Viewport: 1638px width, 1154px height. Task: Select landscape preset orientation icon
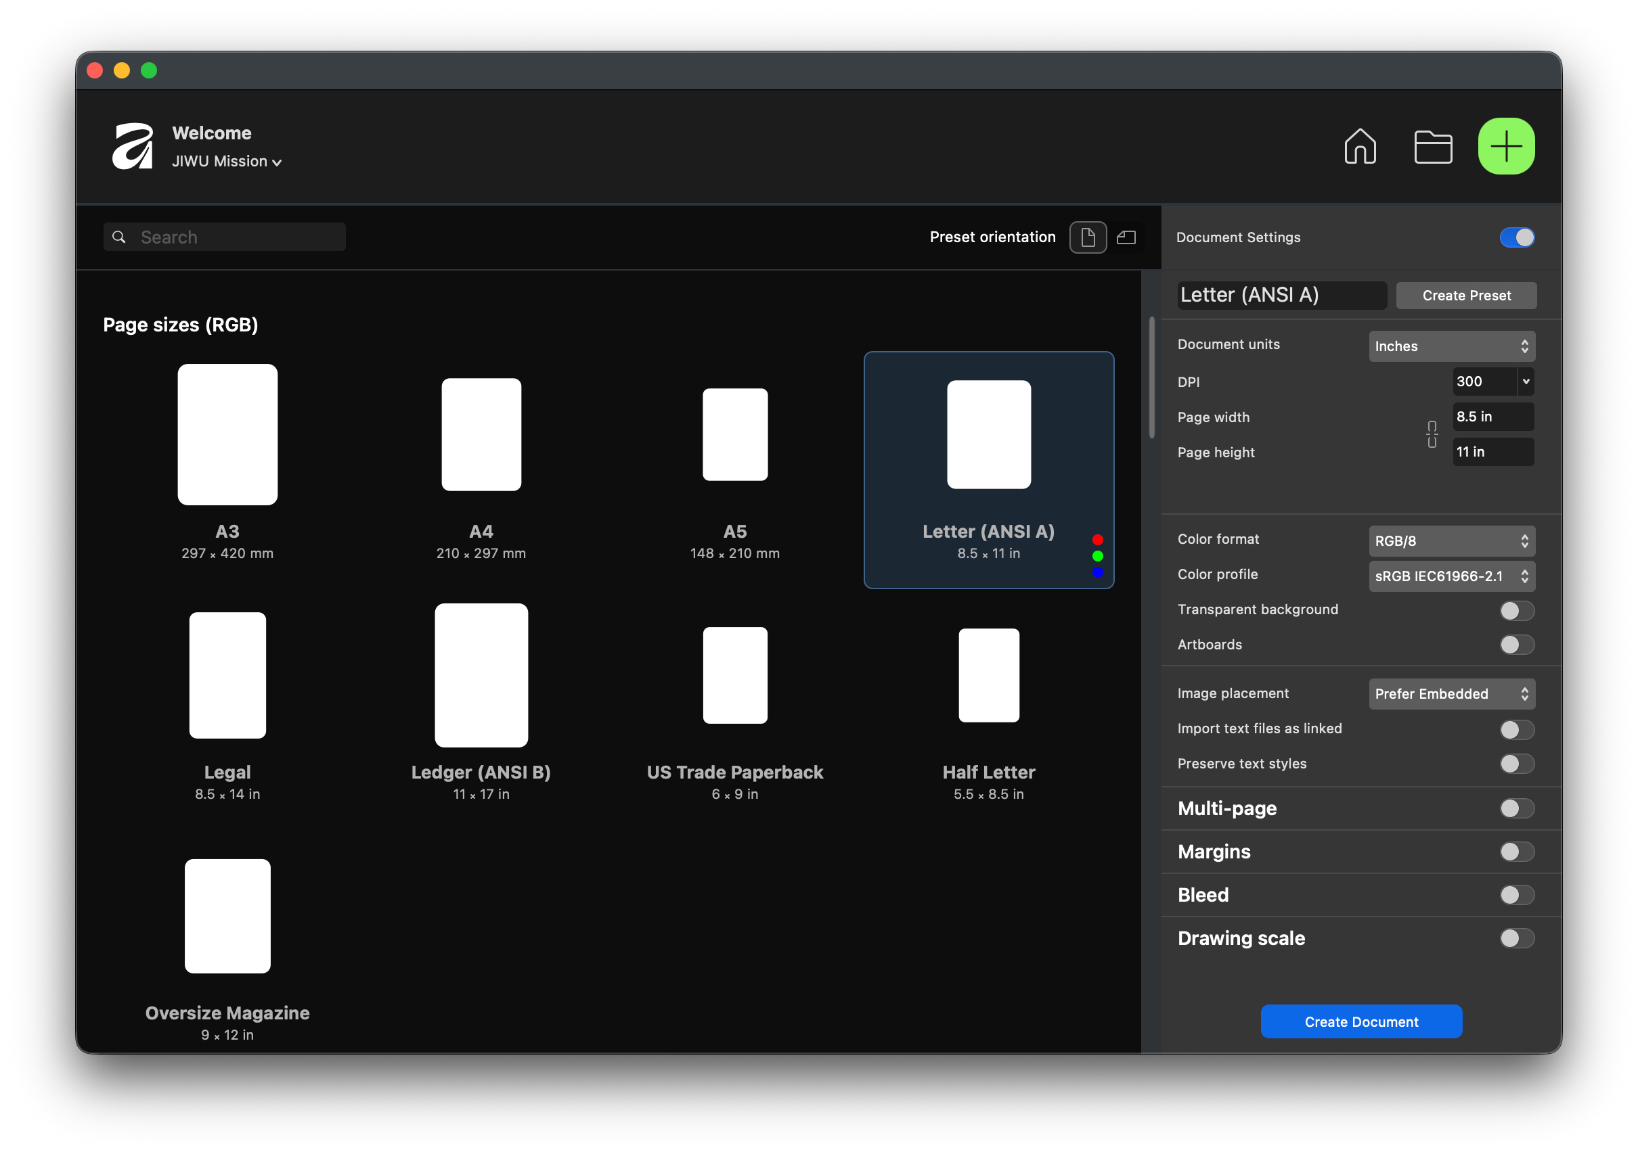[x=1126, y=237]
